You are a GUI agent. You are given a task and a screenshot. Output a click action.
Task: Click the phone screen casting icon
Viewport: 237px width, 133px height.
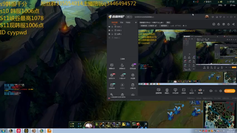click(x=175, y=91)
